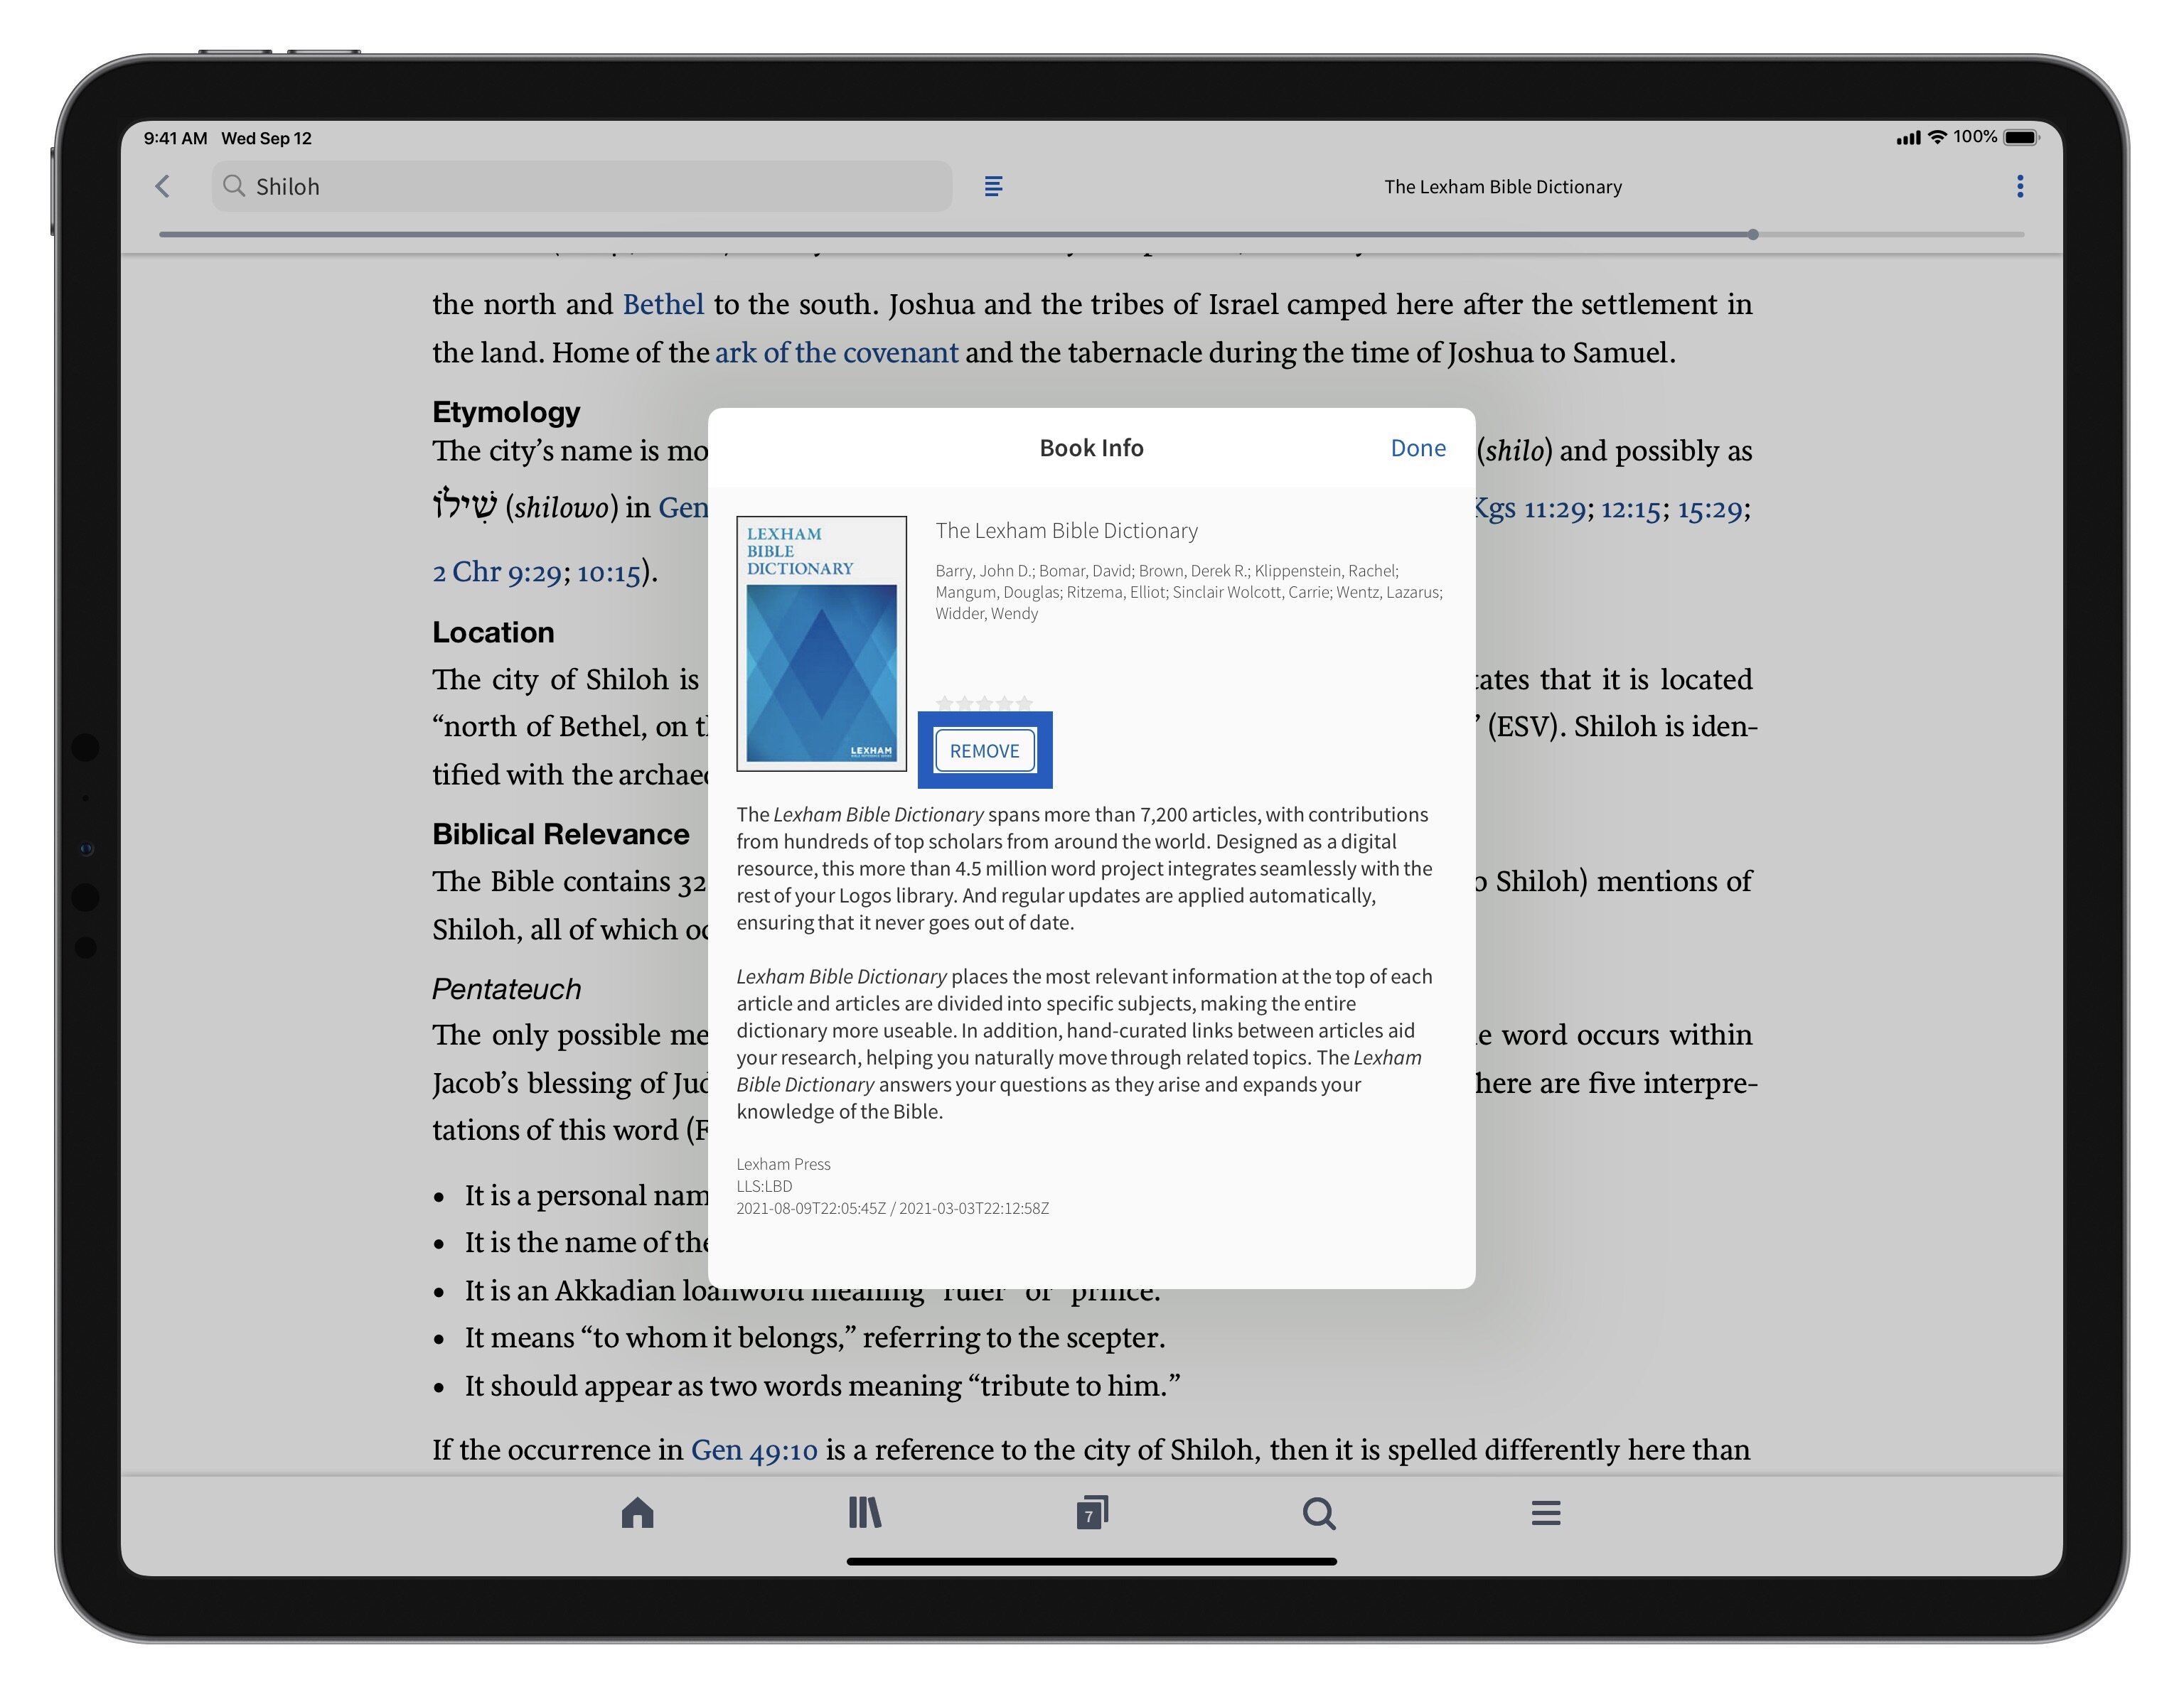This screenshot has height=1697, width=2184.
Task: Open the table of contents icon
Action: click(x=993, y=186)
